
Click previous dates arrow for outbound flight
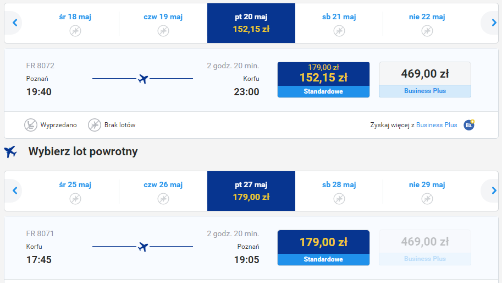point(15,23)
